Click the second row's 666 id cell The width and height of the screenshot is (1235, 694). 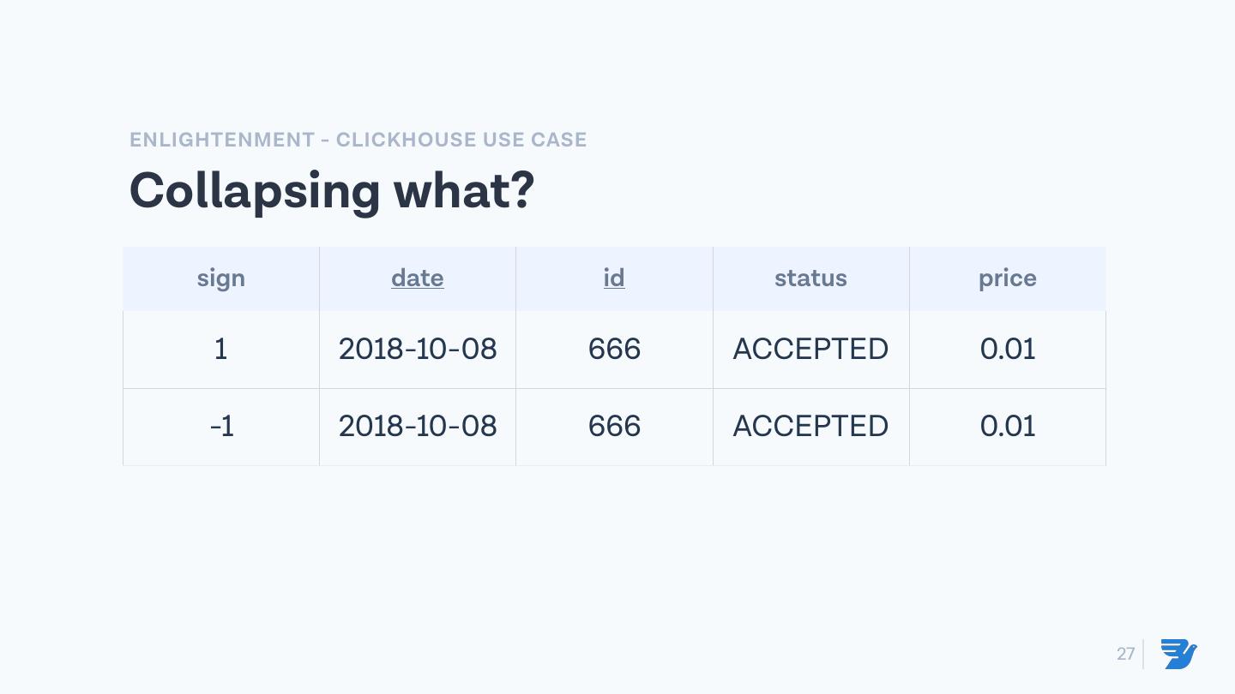pyautogui.click(x=614, y=427)
